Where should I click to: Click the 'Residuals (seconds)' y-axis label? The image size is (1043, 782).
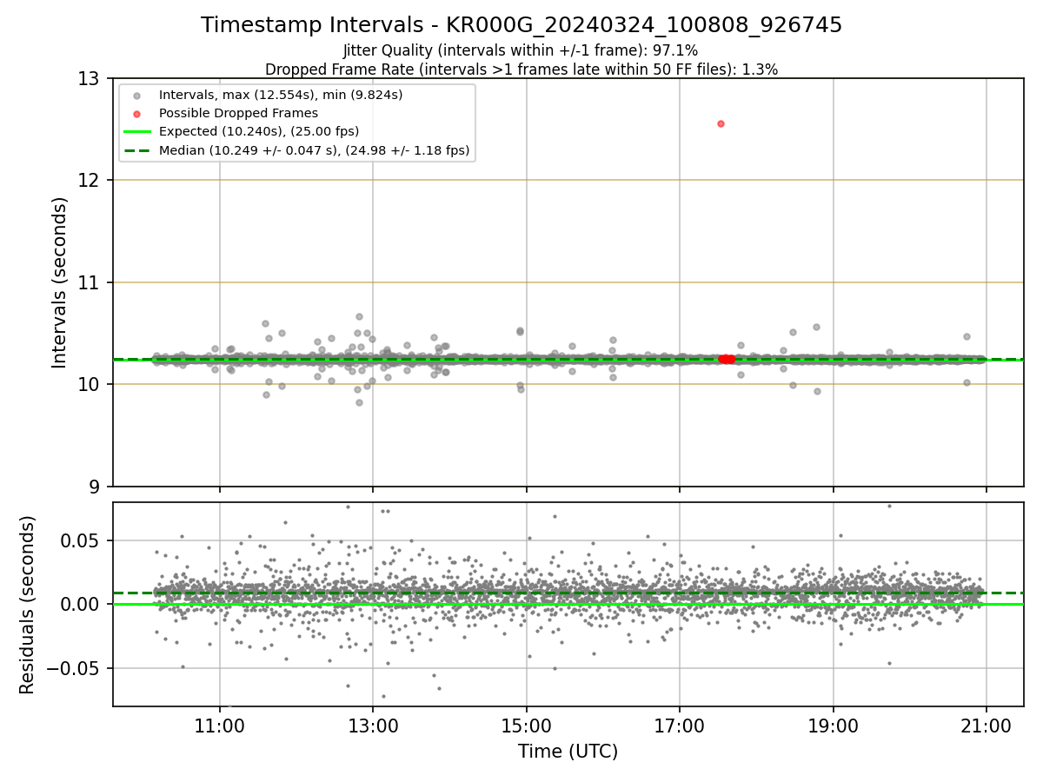pyautogui.click(x=28, y=605)
